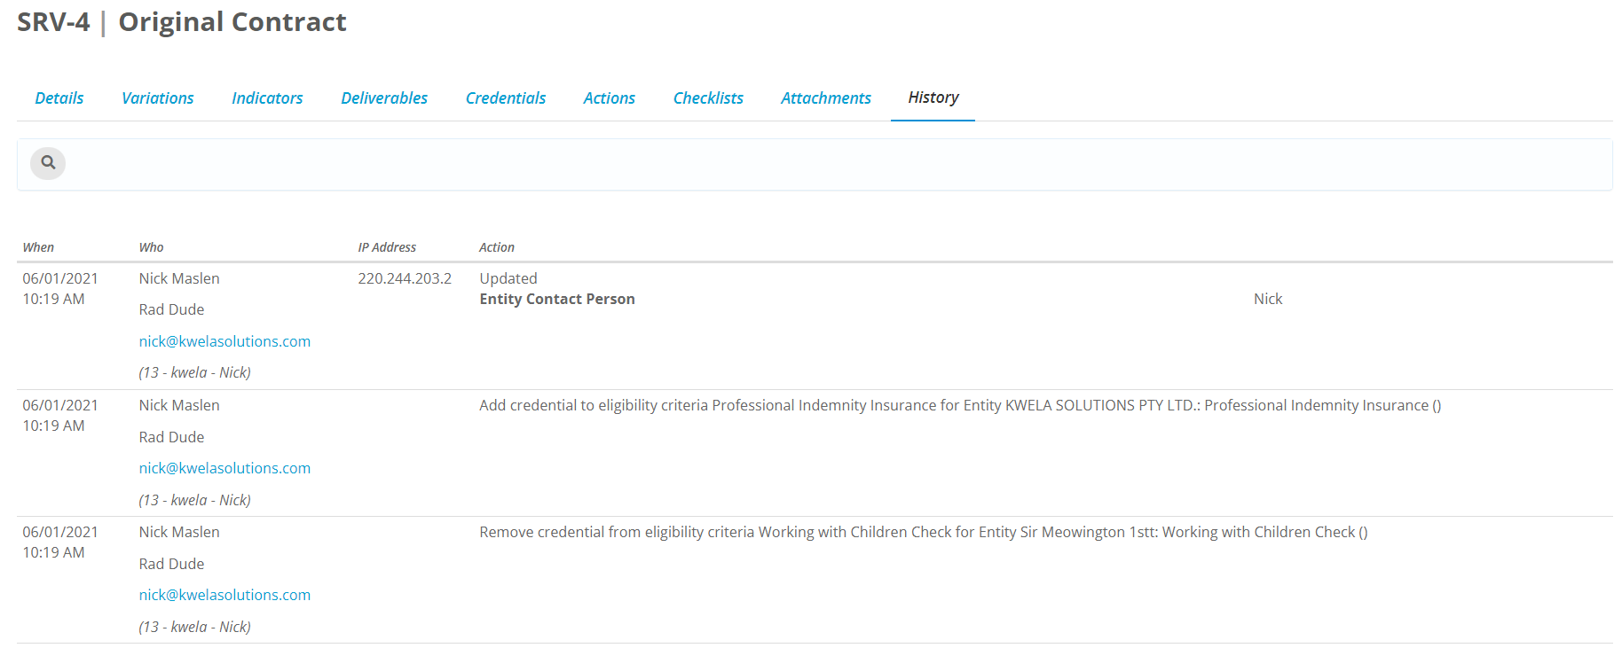View the Checklists tab
1622x648 pixels.
[x=708, y=98]
